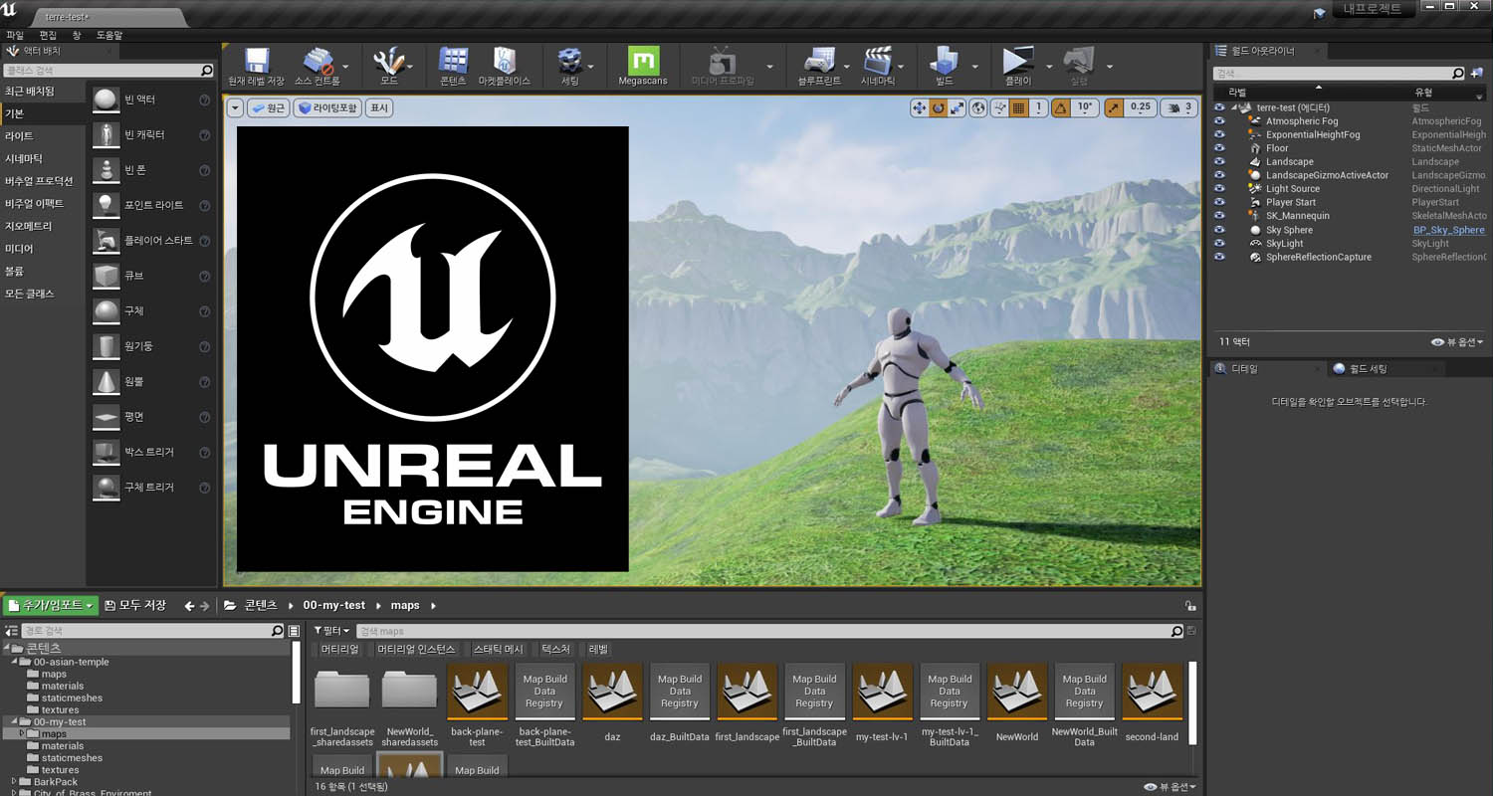Toggle scale snapping arrow icon

pyautogui.click(x=1114, y=107)
